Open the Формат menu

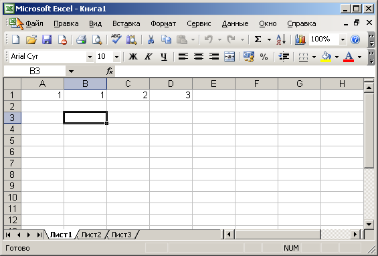point(163,23)
